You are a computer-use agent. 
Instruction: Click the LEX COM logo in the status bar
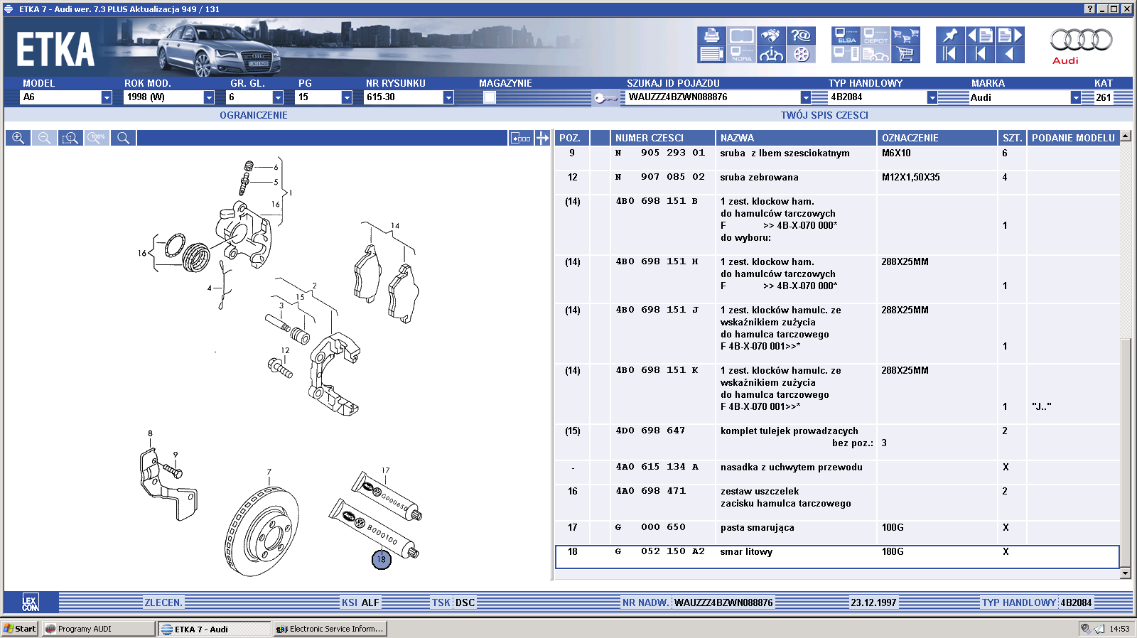pyautogui.click(x=30, y=602)
